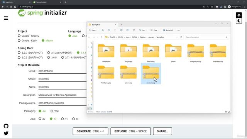Choose Java version 11
This screenshot has width=247, height=139.
coord(64,119)
